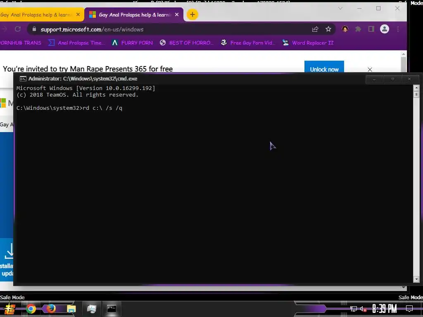
Task: Click the muted volume tray icon
Action: (x=363, y=309)
